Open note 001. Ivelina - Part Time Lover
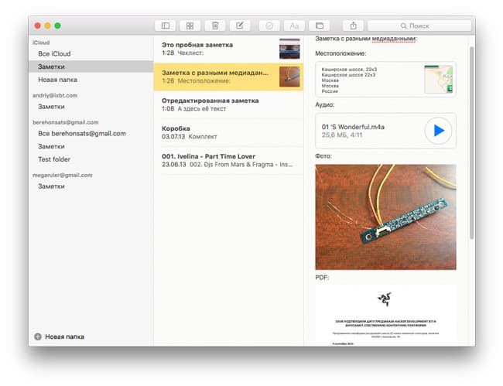Screen dimensions: 503x386 228,160
